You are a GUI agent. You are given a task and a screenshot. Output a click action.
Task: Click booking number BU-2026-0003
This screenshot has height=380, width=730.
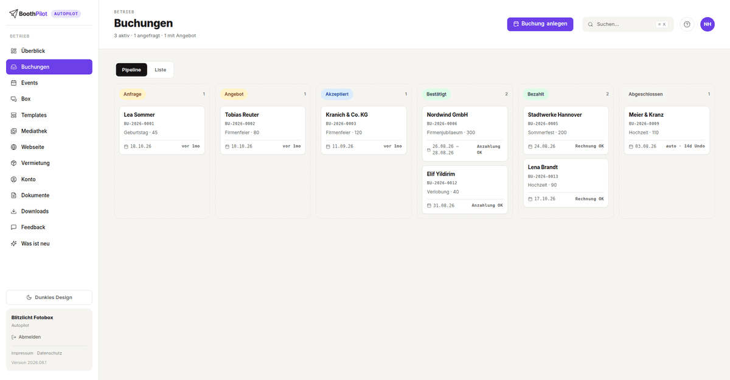[341, 123]
